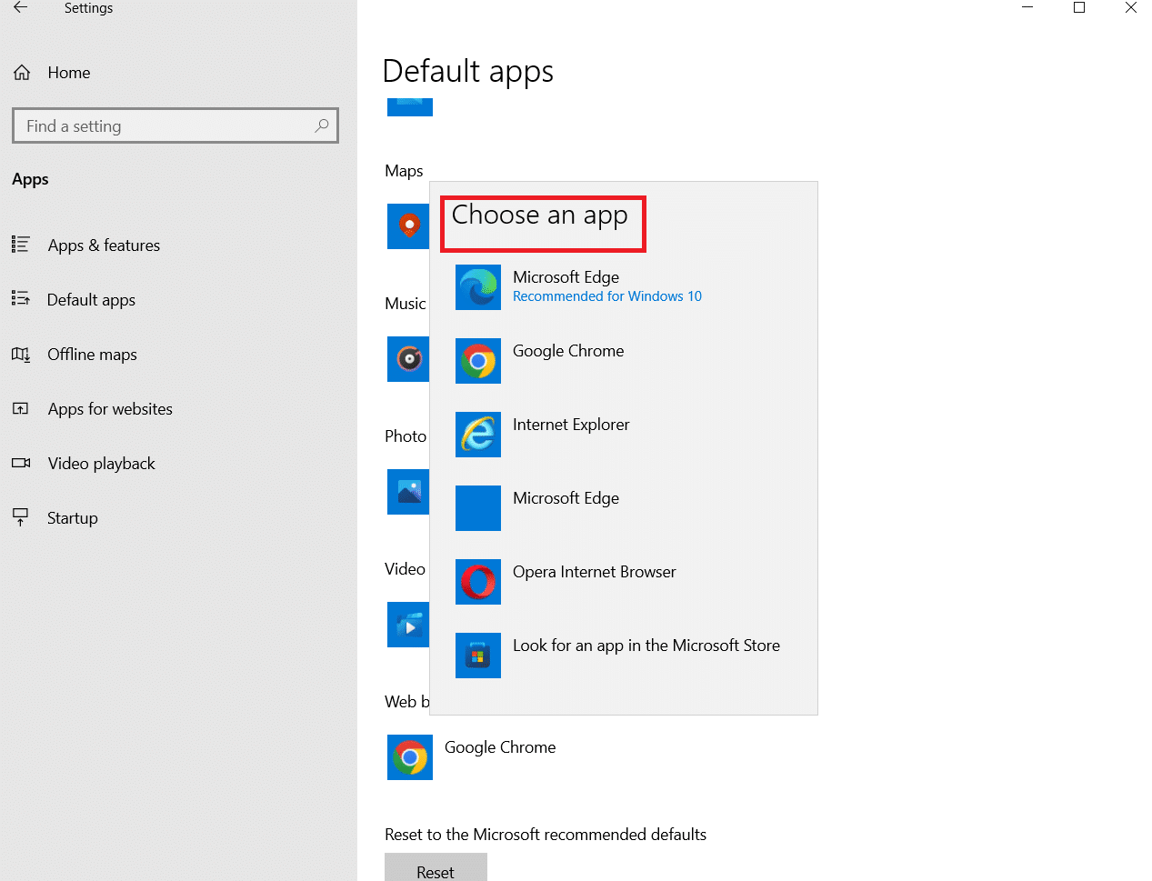Go to Offline maps settings
1152x881 pixels.
(x=92, y=355)
